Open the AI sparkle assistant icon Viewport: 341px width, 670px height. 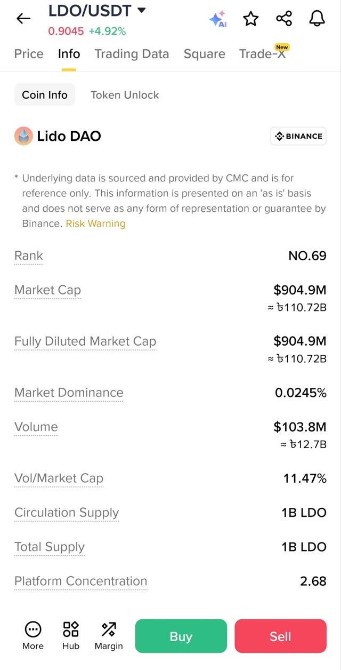pyautogui.click(x=217, y=19)
